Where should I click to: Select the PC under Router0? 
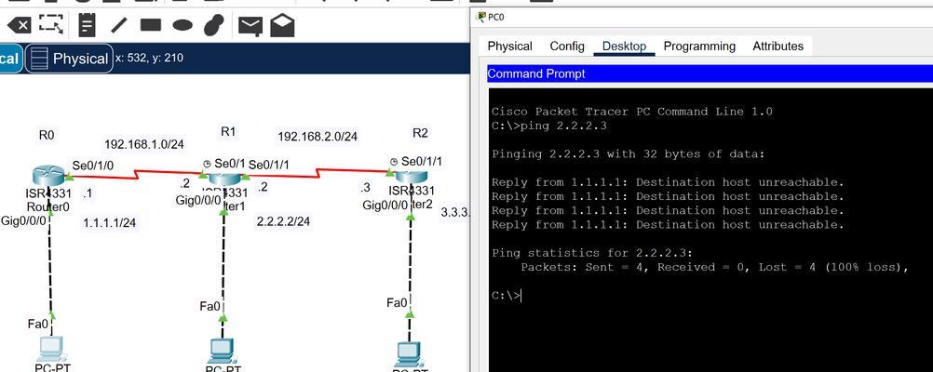(x=50, y=350)
